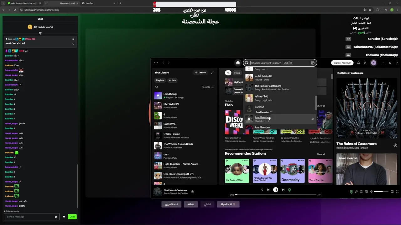
Task: Open This Is The Life station
Action: (x=320, y=171)
